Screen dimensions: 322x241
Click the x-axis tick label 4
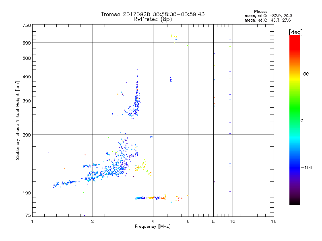(x=153, y=221)
